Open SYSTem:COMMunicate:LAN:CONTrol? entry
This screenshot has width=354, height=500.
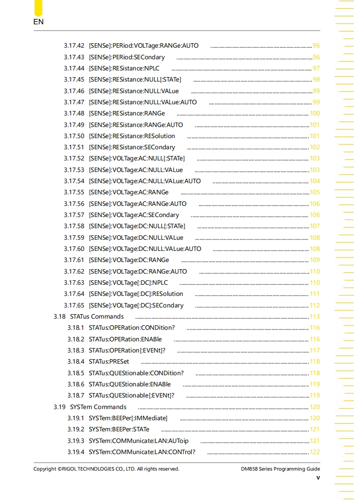pyautogui.click(x=142, y=452)
